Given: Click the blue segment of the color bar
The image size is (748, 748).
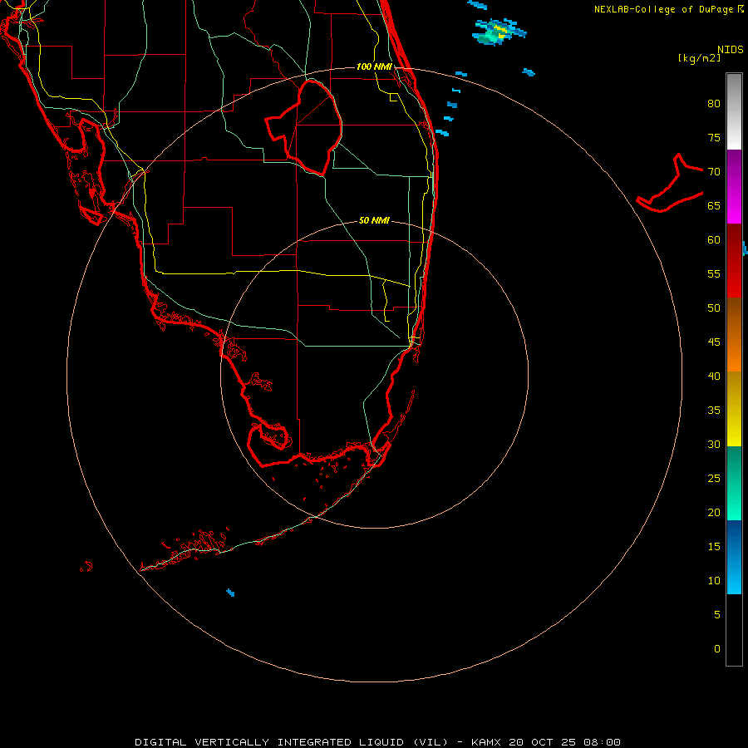Looking at the screenshot, I should pos(734,557).
